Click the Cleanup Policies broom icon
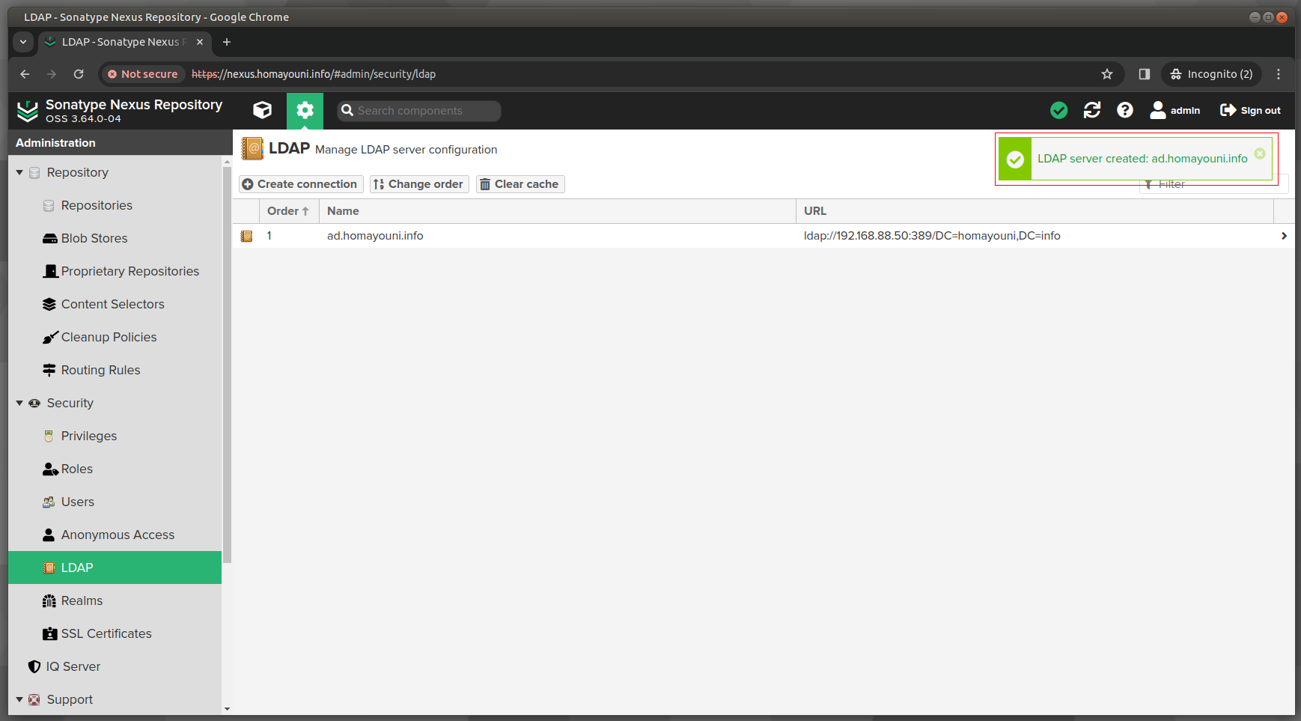Viewport: 1301px width, 721px height. [49, 337]
